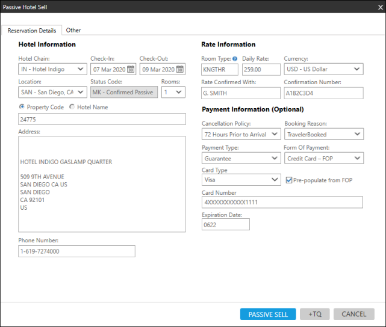Open the Check-In calendar picker icon

point(130,70)
